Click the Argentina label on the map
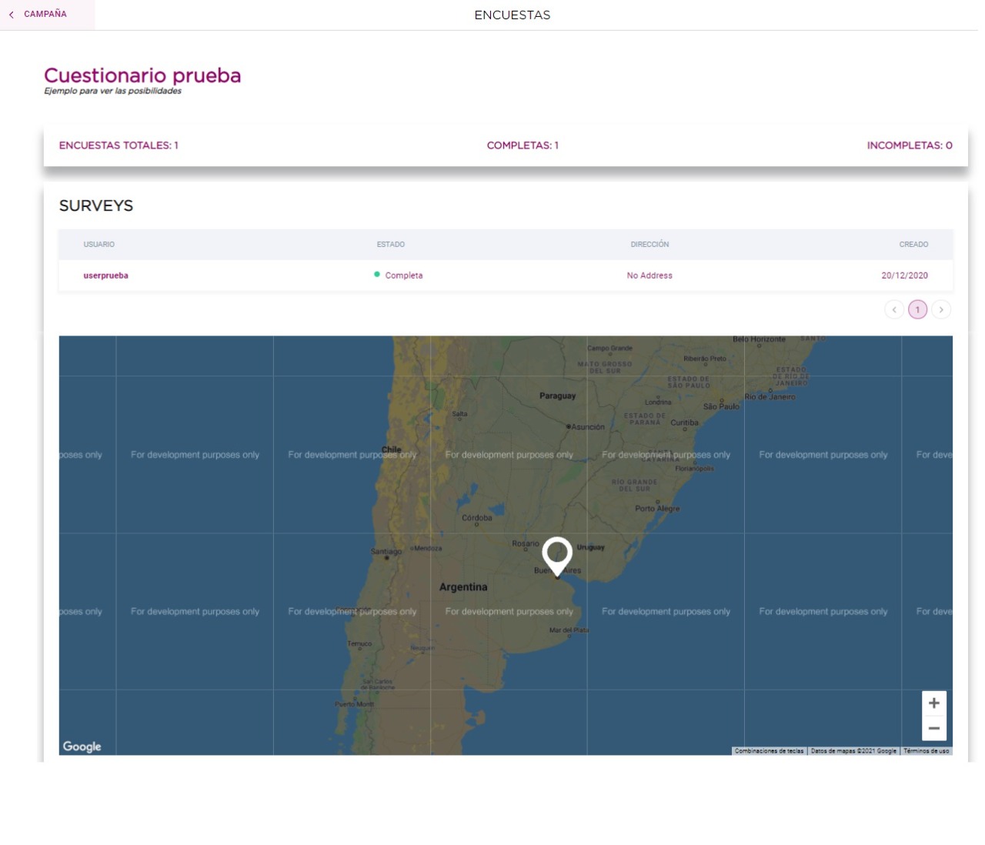This screenshot has height=845, width=985. tap(463, 587)
